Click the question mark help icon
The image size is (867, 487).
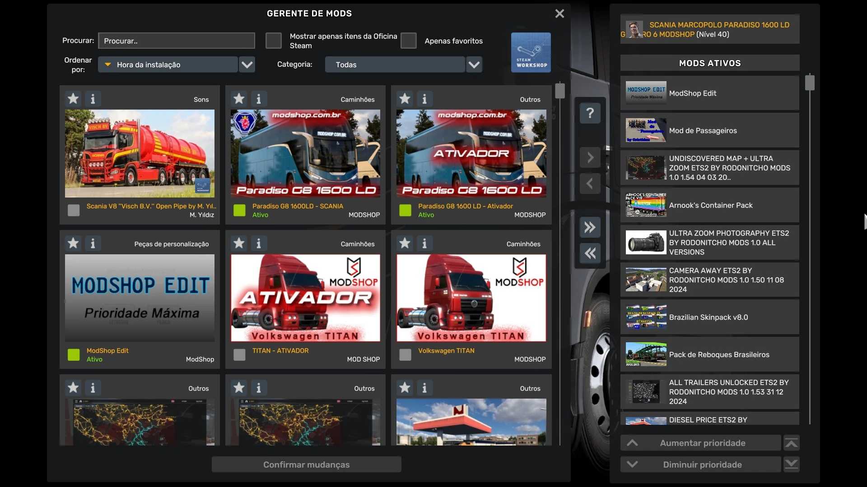[590, 113]
